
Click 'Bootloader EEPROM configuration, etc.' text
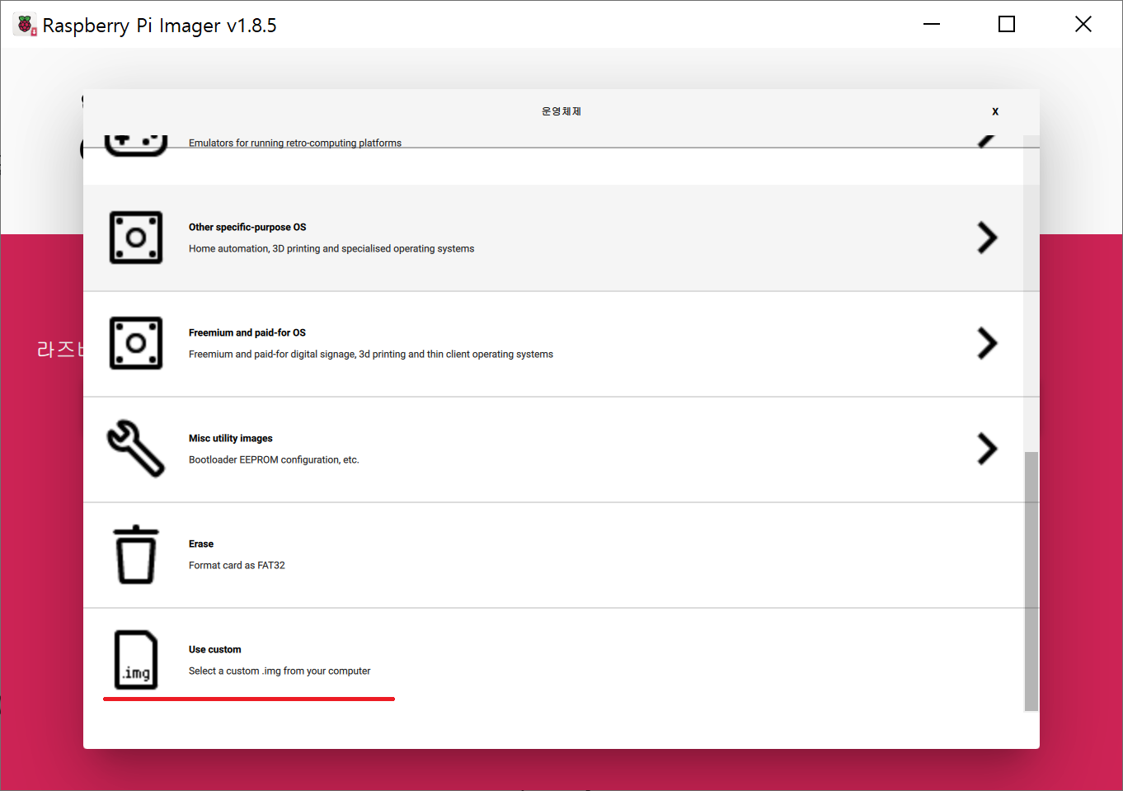pyautogui.click(x=274, y=459)
